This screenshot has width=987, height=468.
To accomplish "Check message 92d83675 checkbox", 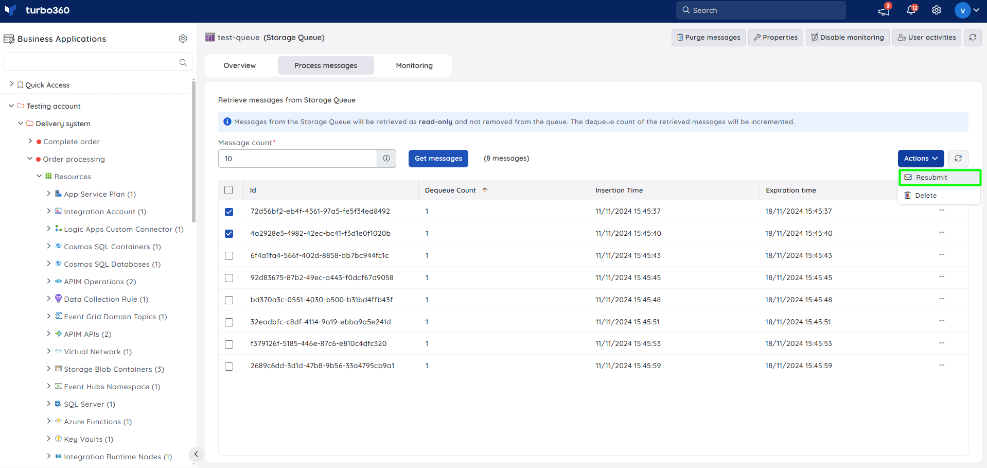I will click(229, 278).
